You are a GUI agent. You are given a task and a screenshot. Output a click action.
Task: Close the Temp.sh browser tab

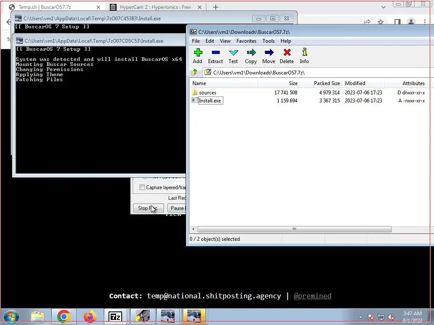coord(98,7)
